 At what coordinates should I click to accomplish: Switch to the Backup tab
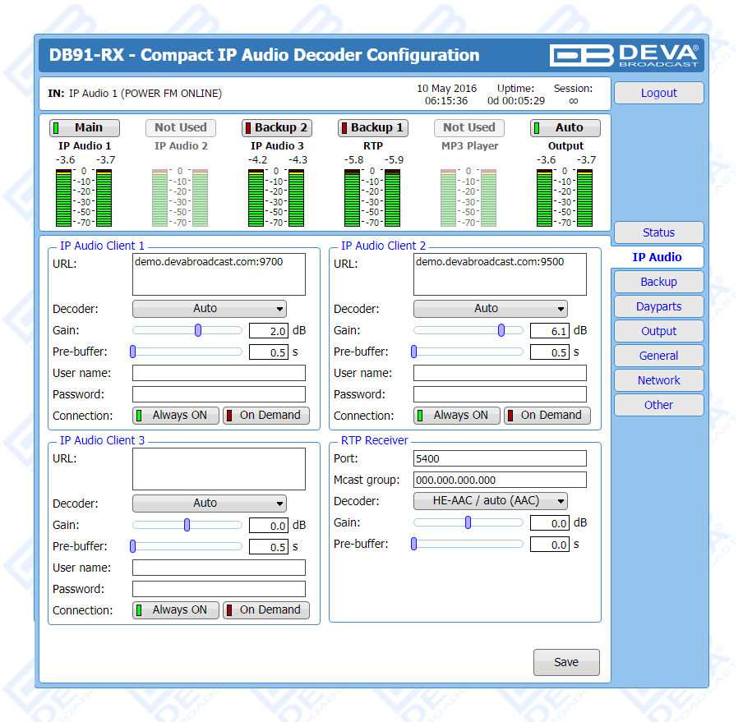pyautogui.click(x=658, y=282)
